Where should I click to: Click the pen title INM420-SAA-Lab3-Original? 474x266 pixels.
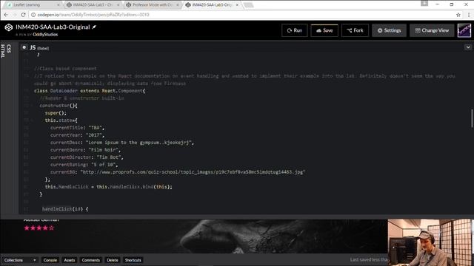pos(53,27)
